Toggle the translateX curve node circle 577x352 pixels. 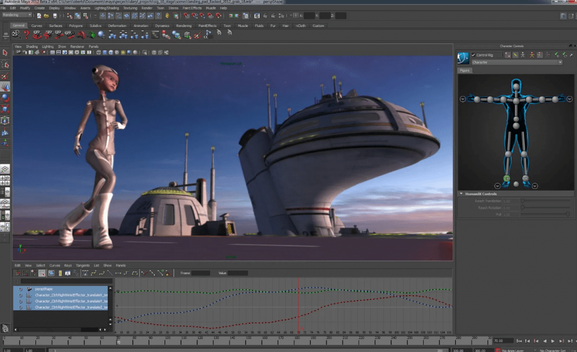[x=20, y=295]
